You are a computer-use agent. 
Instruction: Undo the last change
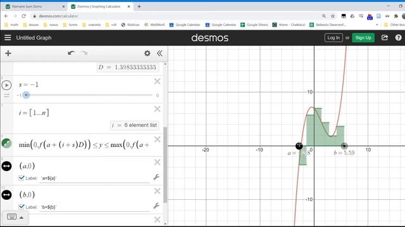pyautogui.click(x=72, y=53)
